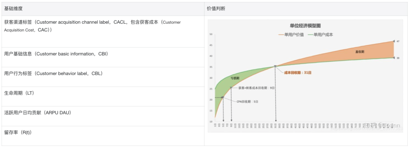Click the triangle marker at value 47
The image size is (411, 148).
tap(393, 41)
